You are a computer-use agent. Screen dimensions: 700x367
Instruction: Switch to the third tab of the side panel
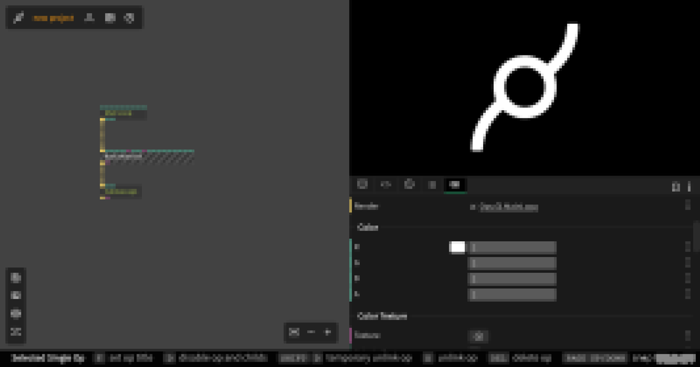(x=409, y=185)
